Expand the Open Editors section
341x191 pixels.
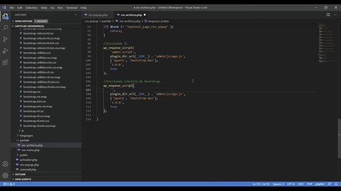[23, 21]
